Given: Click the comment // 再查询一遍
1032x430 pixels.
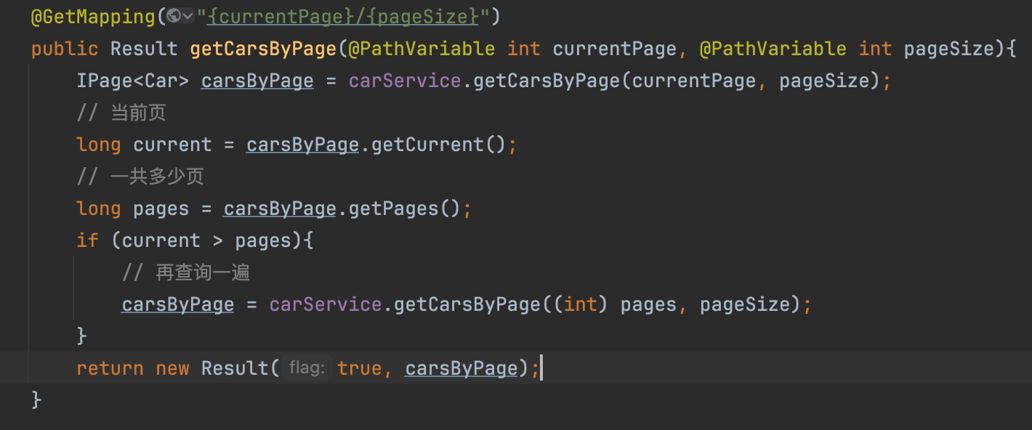Looking at the screenshot, I should (x=186, y=272).
